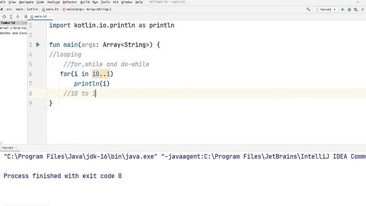Click the main folder breadcrumb
Image resolution: width=366 pixels, height=206 pixels.
coord(19,9)
